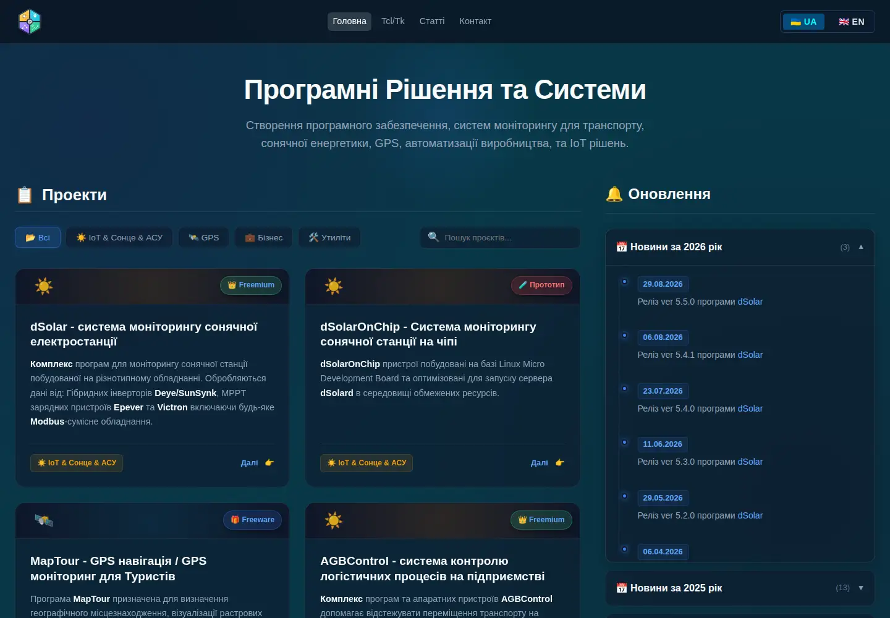This screenshot has height=618, width=890.
Task: Switch language to EN
Action: (851, 22)
